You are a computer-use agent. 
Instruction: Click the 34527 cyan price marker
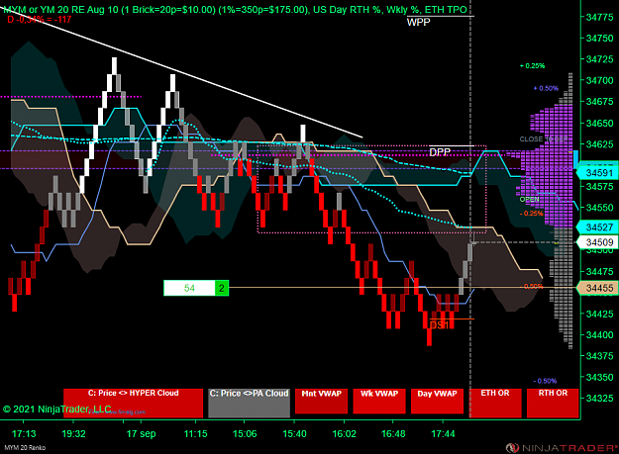pos(597,227)
